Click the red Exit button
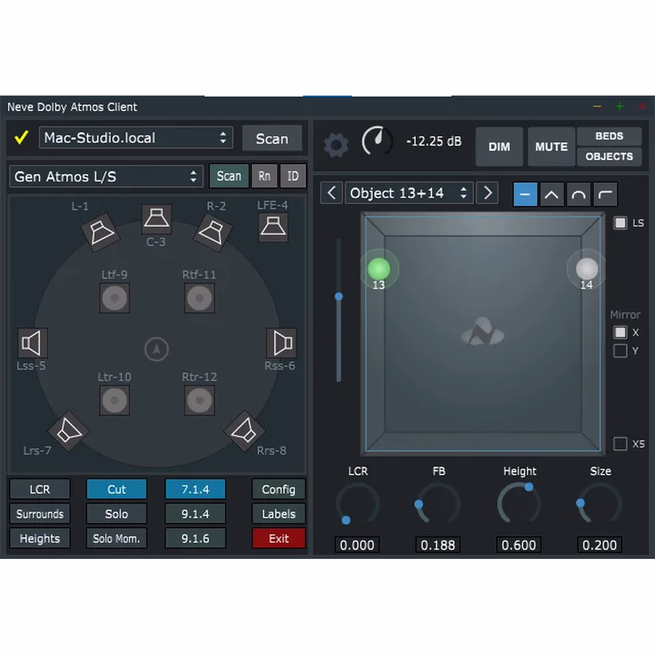The image size is (655, 655). [278, 538]
